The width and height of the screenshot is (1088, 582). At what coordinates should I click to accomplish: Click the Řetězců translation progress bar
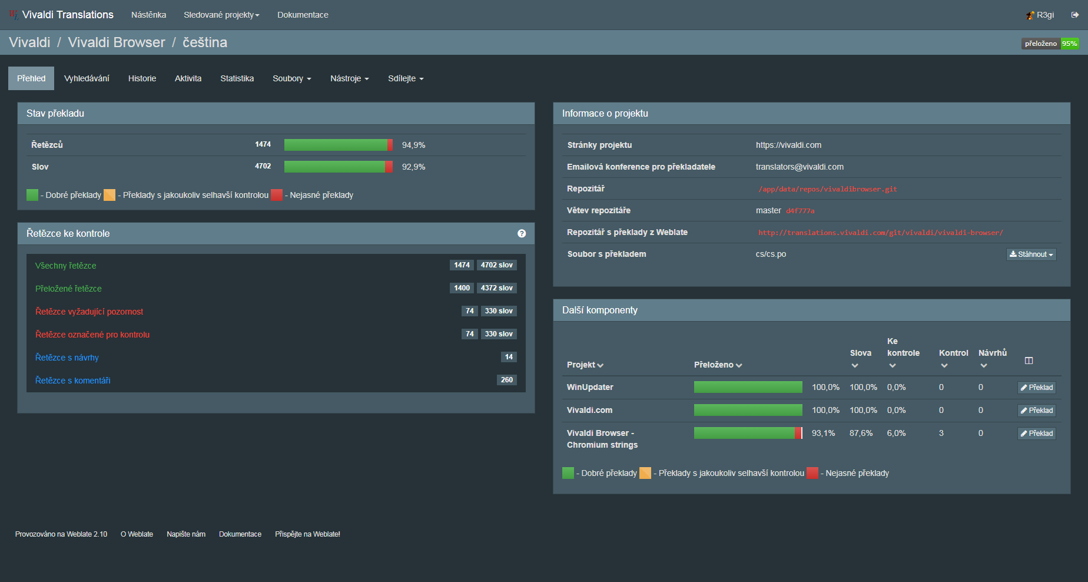pyautogui.click(x=338, y=145)
